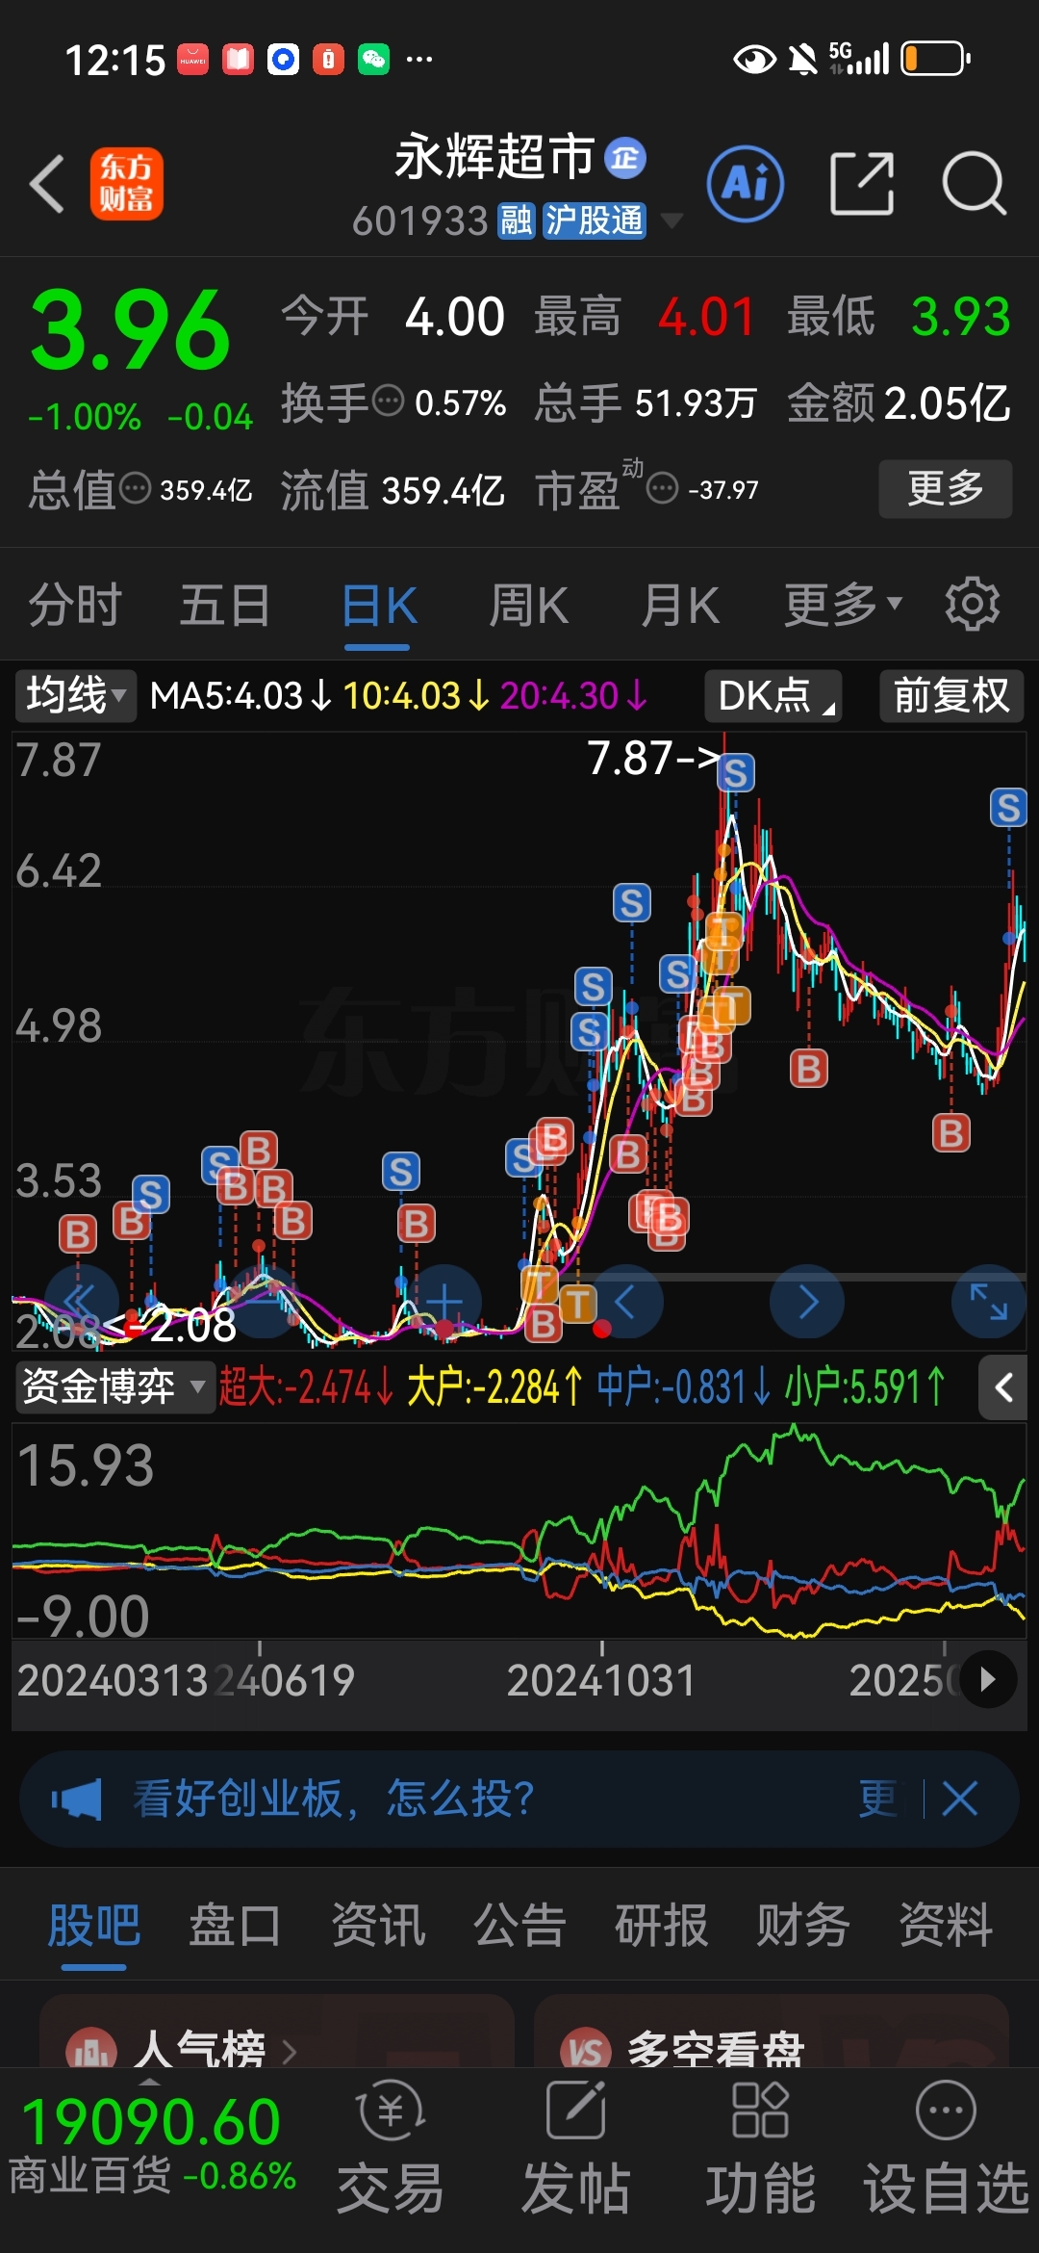Tap MA5:4.03 moving average label
The image size is (1039, 2253).
(241, 695)
